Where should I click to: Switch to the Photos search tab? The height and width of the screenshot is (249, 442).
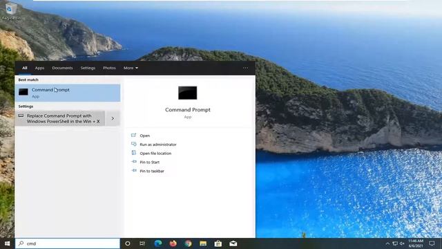(109, 68)
